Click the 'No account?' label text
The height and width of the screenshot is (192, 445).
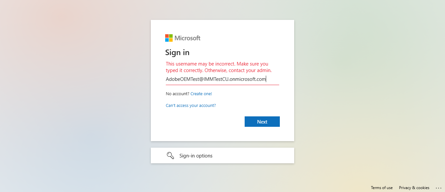tap(177, 94)
